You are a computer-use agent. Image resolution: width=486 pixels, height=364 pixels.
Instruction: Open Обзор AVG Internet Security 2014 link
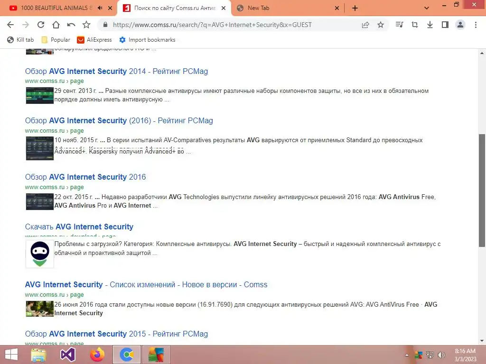click(116, 71)
